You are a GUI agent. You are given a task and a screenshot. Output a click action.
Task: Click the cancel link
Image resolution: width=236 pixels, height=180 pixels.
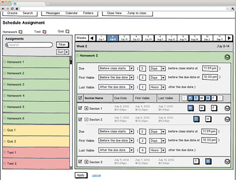96,175
